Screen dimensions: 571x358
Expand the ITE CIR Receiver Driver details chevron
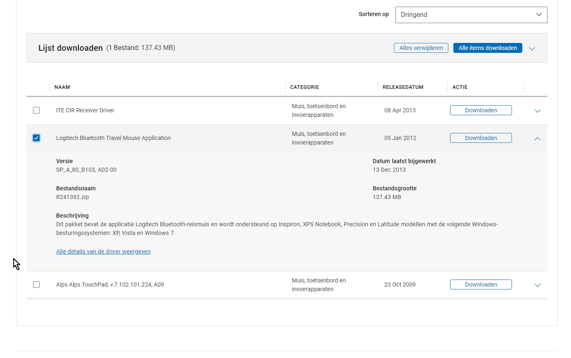coord(537,111)
